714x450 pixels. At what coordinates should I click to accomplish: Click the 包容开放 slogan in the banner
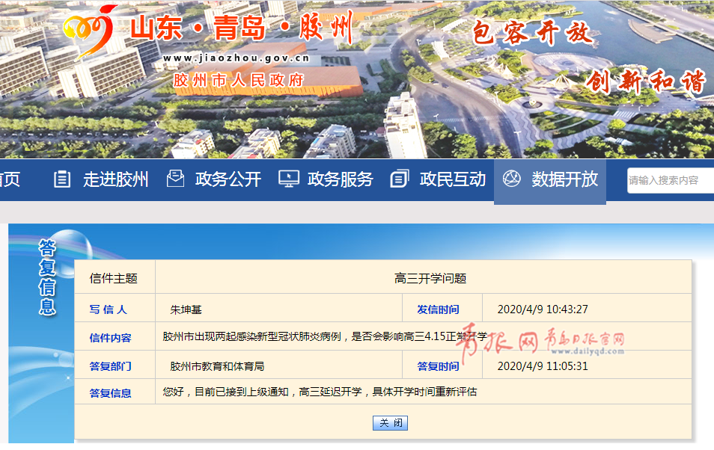coord(532,33)
